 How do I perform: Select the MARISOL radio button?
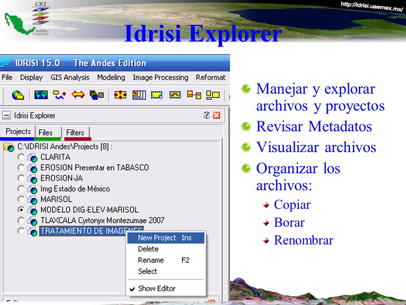pos(21,199)
